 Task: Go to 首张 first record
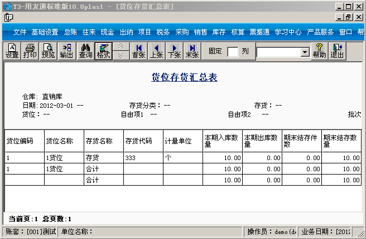tap(139, 51)
